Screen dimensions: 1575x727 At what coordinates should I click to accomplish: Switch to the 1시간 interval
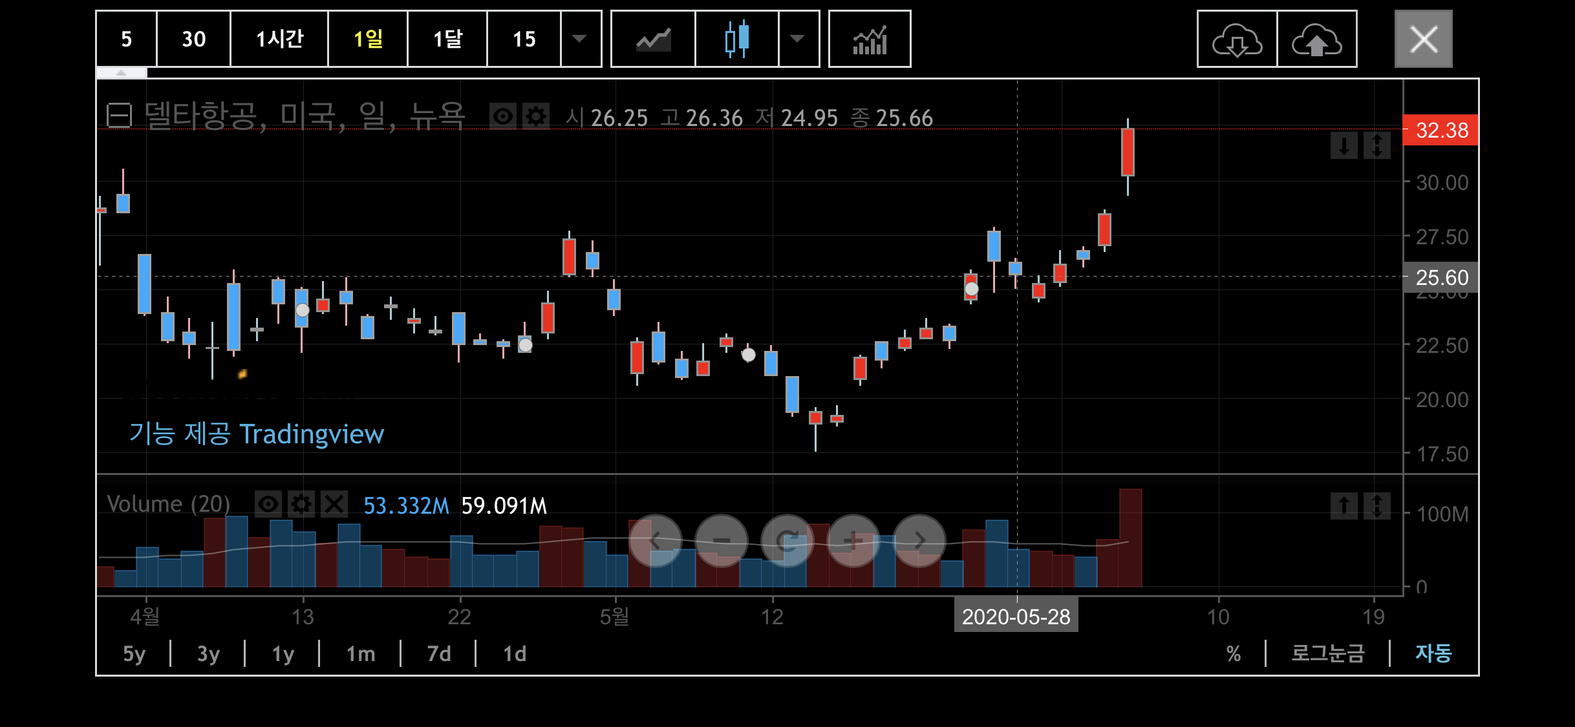pos(279,39)
